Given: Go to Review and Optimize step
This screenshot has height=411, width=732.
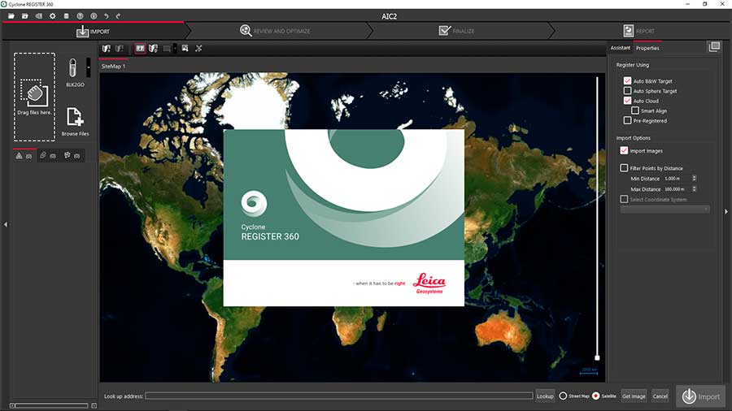Looking at the screenshot, I should [276, 31].
